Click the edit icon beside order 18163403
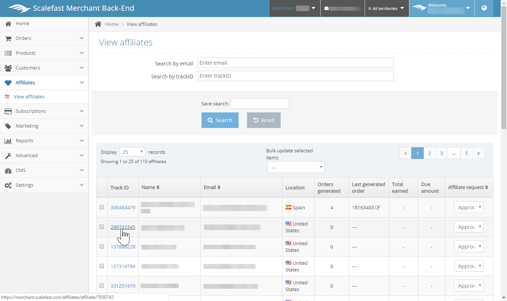Image resolution: width=507 pixels, height=301 pixels. 378,207
